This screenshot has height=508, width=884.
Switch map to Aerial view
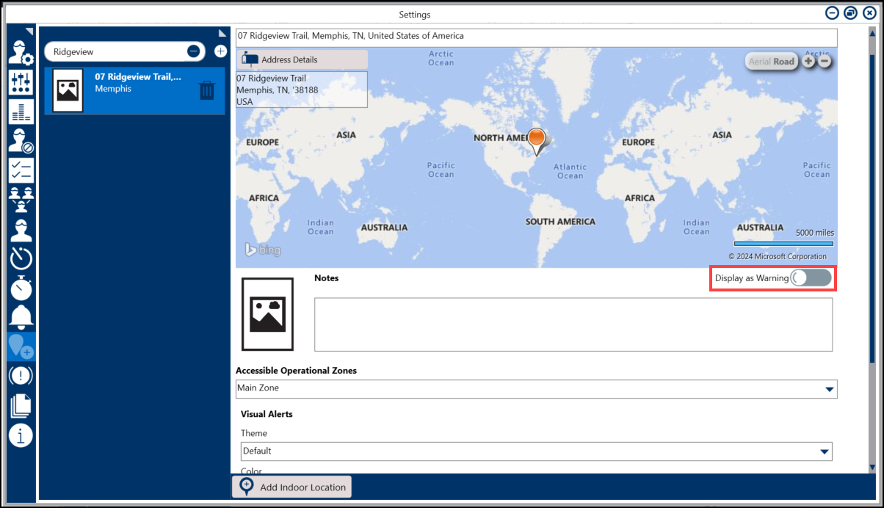pos(759,62)
